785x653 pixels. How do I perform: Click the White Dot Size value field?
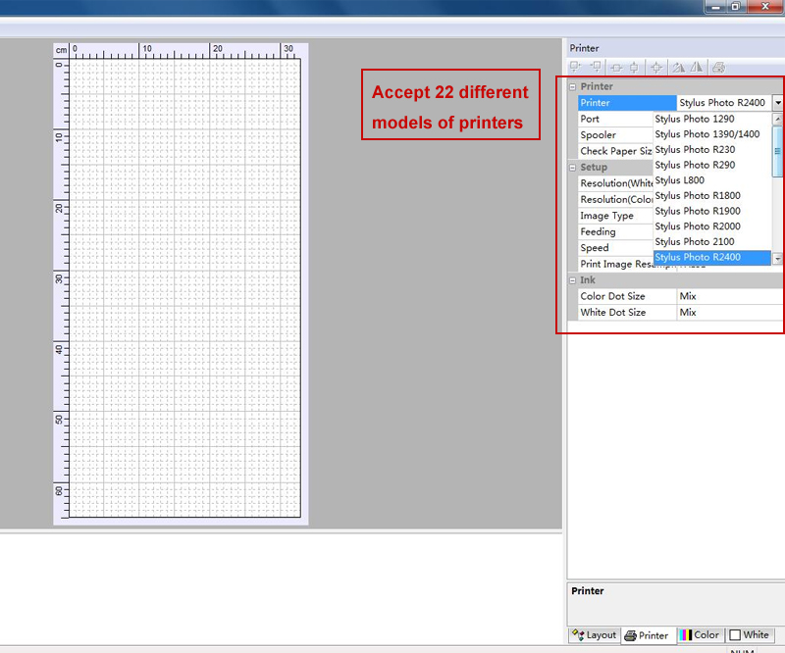click(x=729, y=313)
